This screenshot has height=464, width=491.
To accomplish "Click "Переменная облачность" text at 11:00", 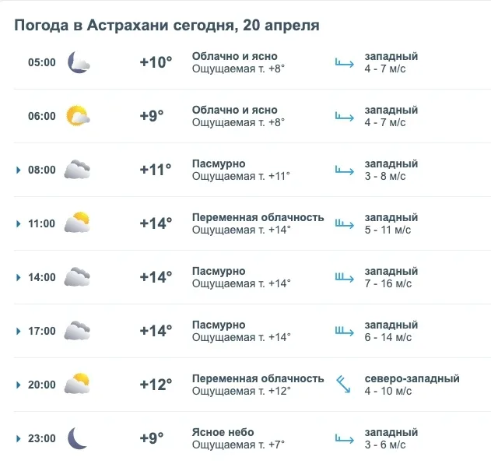I will pos(258,217).
